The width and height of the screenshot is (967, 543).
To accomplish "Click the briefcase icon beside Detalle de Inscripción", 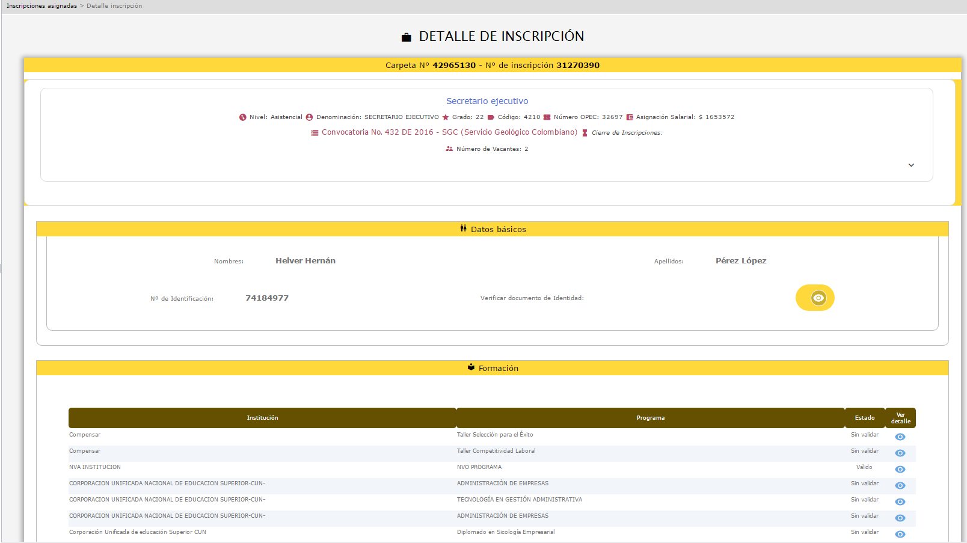I will pos(407,37).
